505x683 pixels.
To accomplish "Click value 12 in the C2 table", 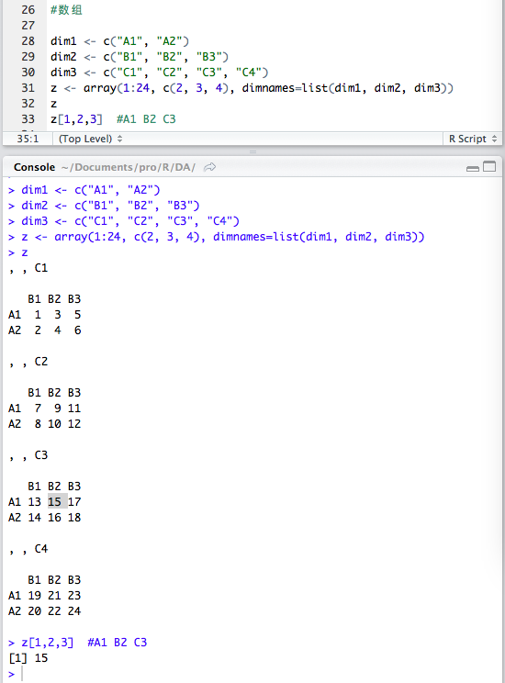I will pyautogui.click(x=74, y=424).
